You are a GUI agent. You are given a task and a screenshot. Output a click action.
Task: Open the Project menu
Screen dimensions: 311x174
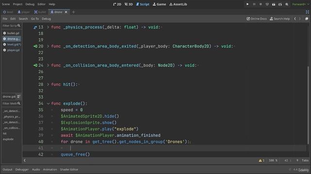(17, 4)
